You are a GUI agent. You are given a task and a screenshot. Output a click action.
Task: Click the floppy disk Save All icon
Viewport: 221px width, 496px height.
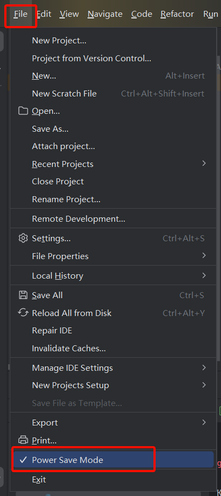(x=23, y=295)
